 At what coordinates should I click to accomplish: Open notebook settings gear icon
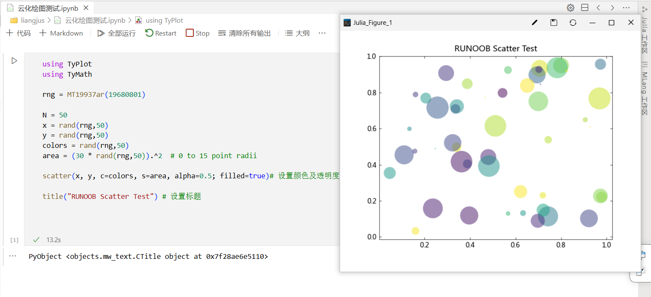(570, 8)
